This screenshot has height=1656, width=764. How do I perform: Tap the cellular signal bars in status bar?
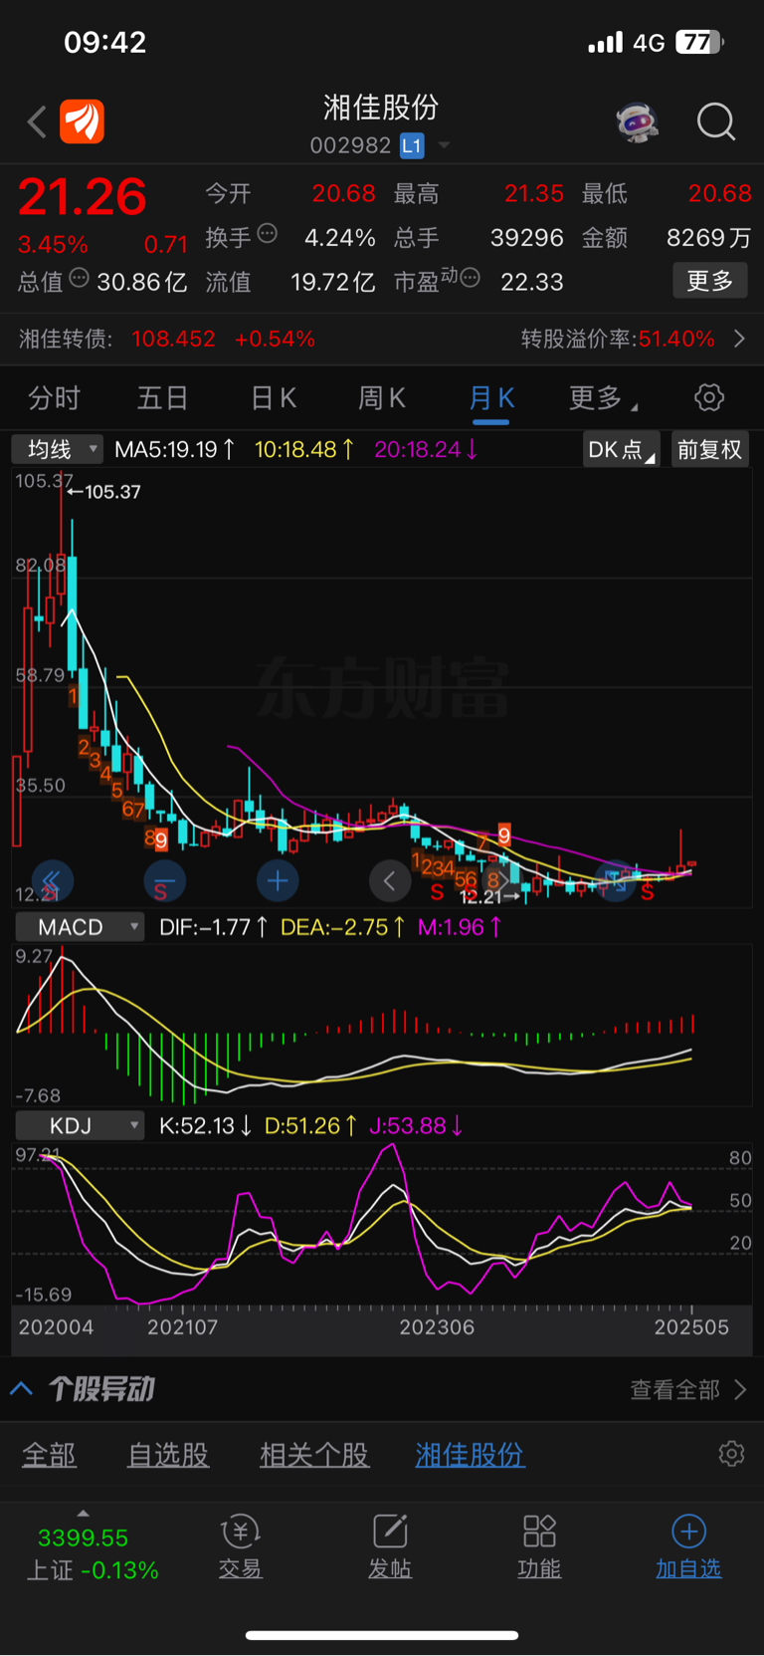[x=605, y=42]
